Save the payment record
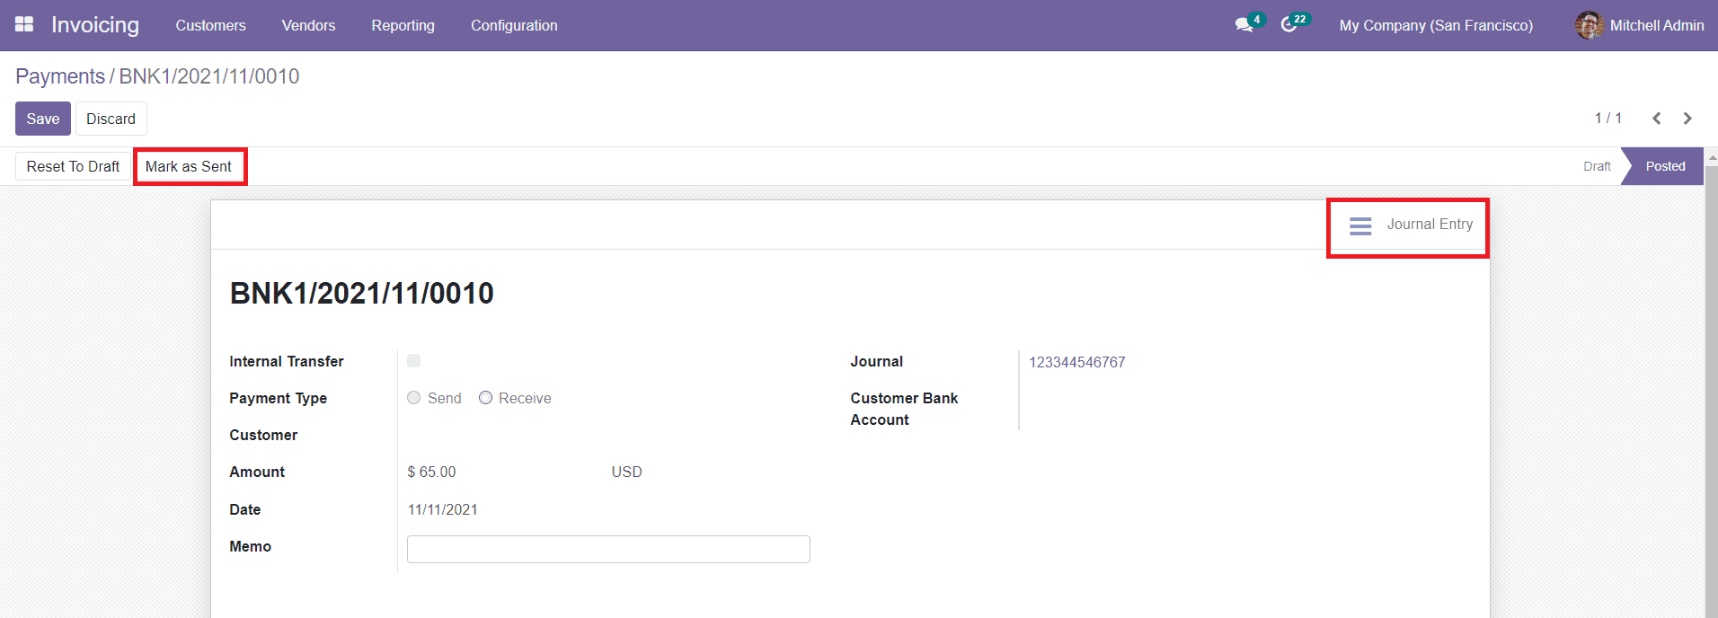This screenshot has width=1718, height=618. click(x=43, y=119)
